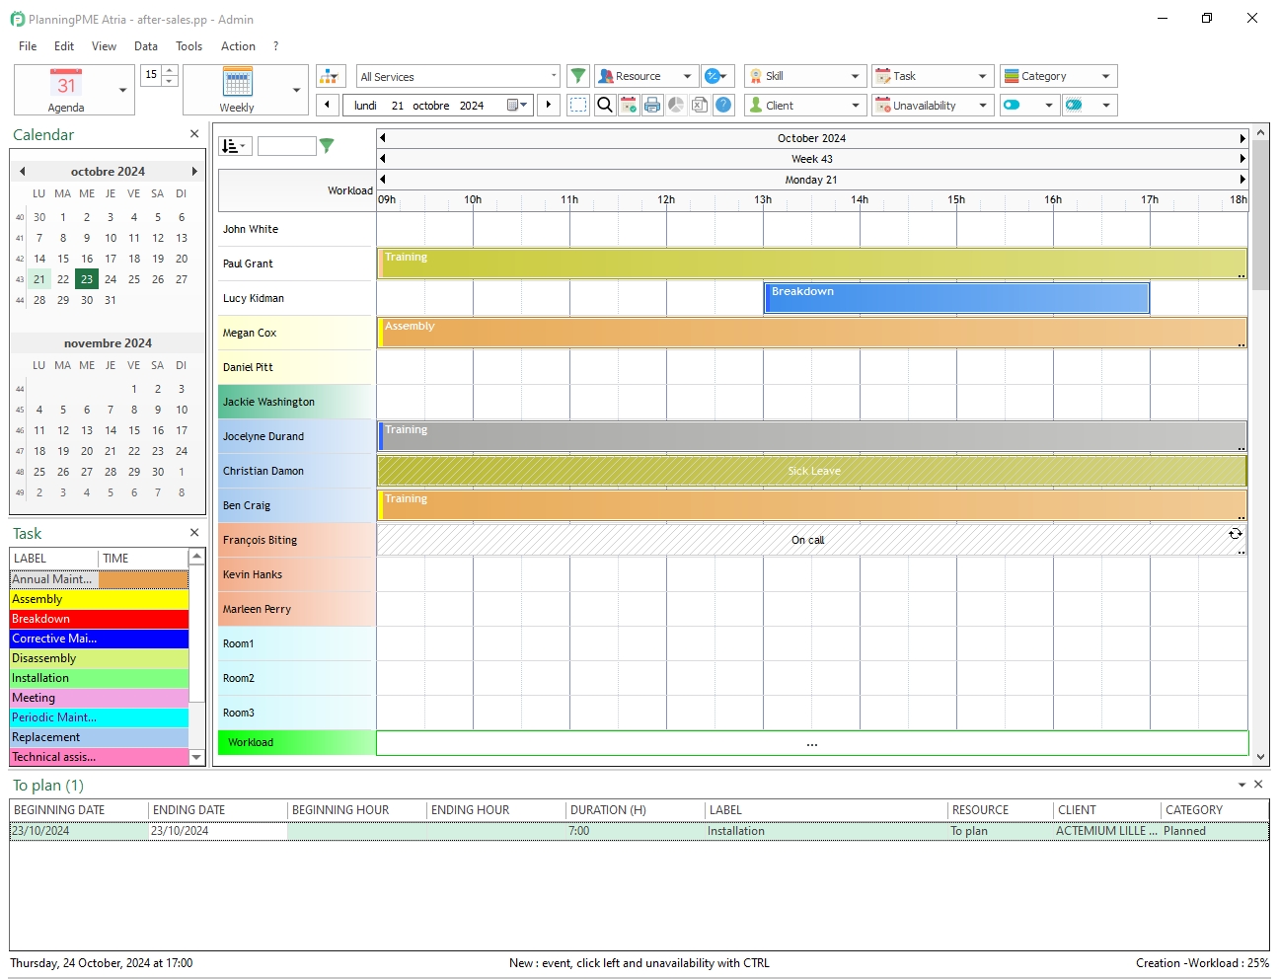Open the File menu

tap(28, 46)
